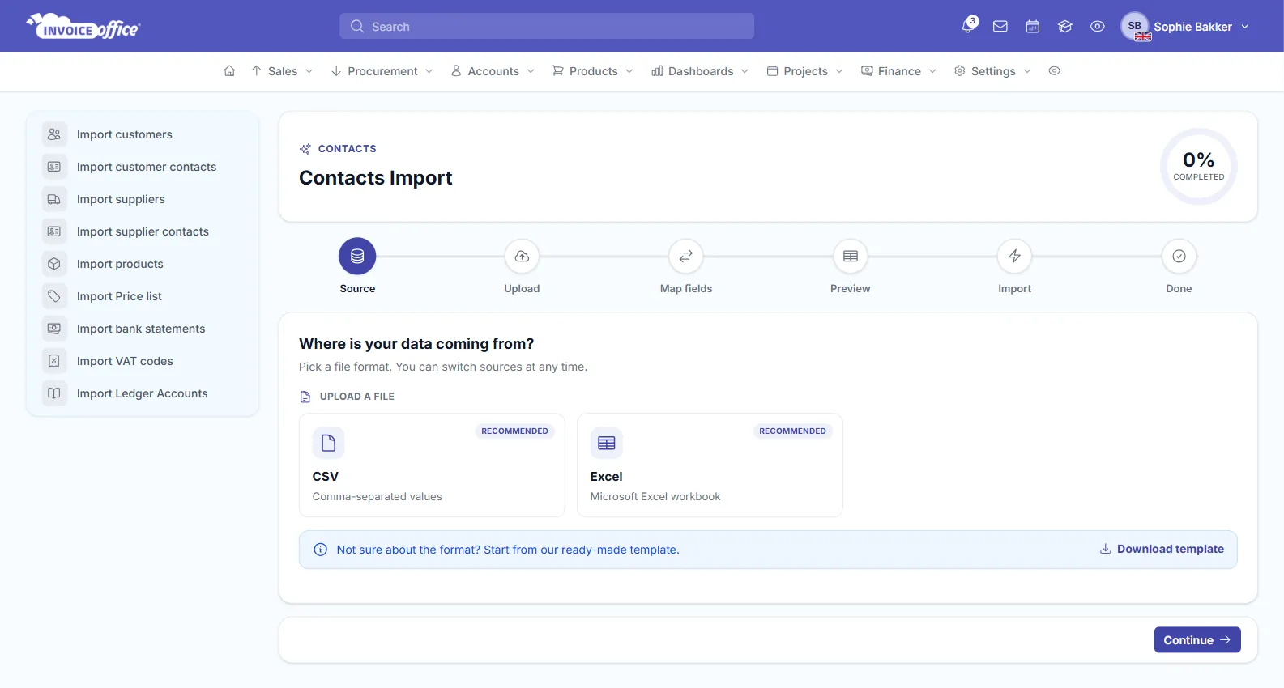Open Import supplier contacts
1284x688 pixels.
tap(143, 231)
